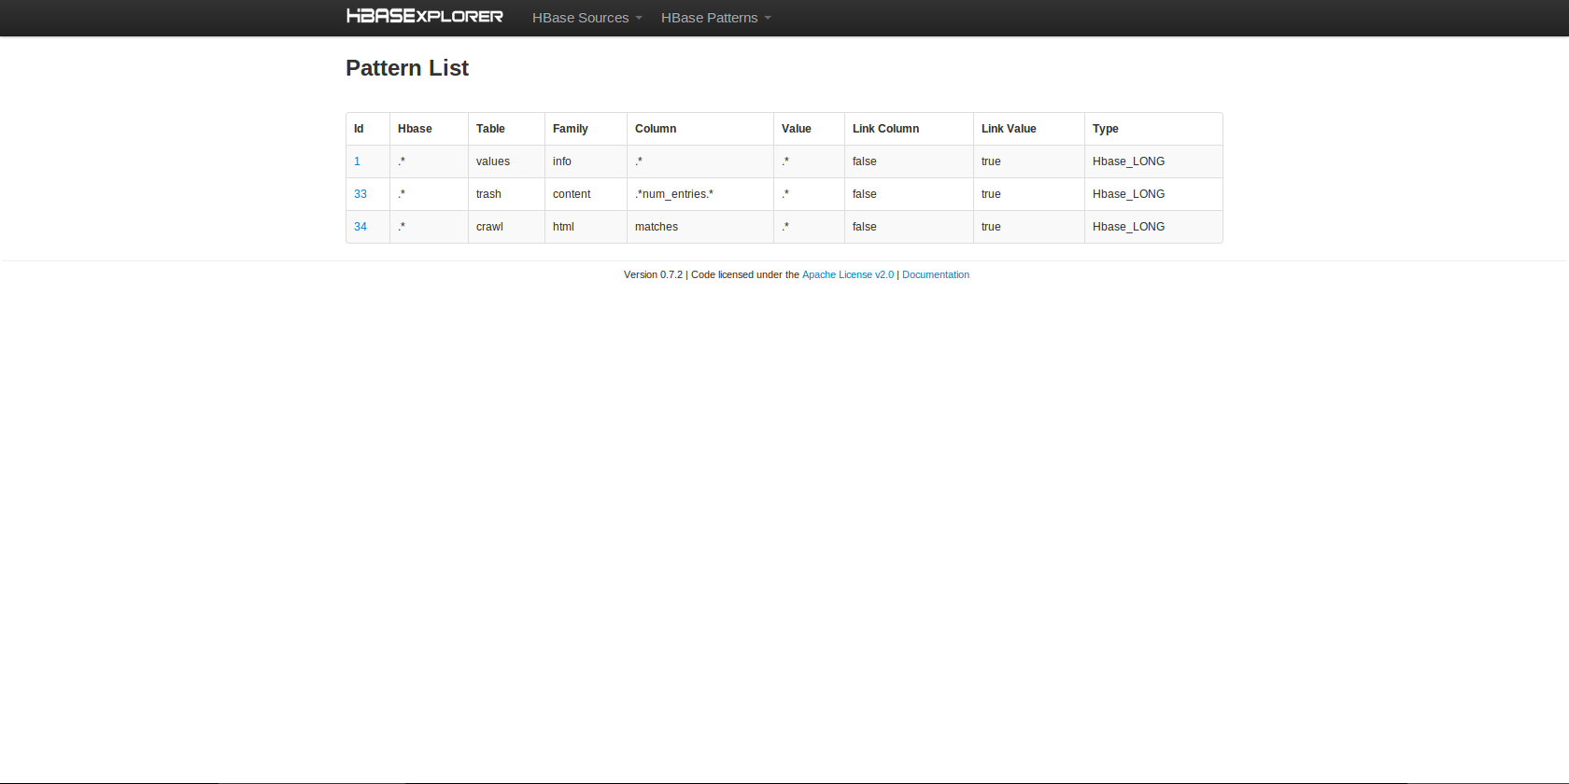Click the Pattern List heading
1569x784 pixels.
pyautogui.click(x=407, y=68)
